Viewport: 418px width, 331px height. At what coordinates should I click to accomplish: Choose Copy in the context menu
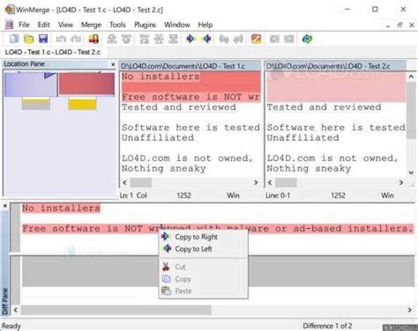coord(203,279)
